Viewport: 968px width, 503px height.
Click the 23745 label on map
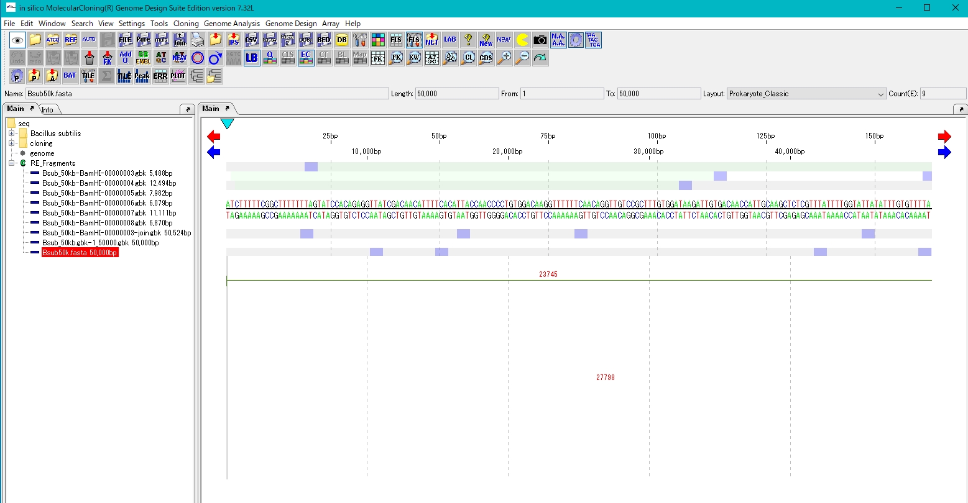pos(548,274)
